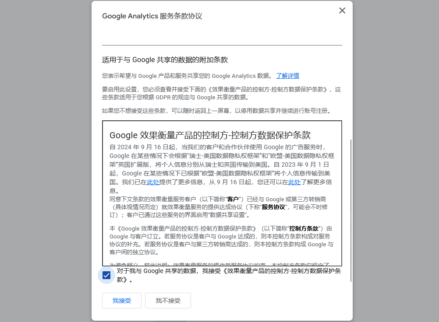Open the first 此处 link after 我们已在
Viewport: 439px width, 322px height.
pos(153,182)
